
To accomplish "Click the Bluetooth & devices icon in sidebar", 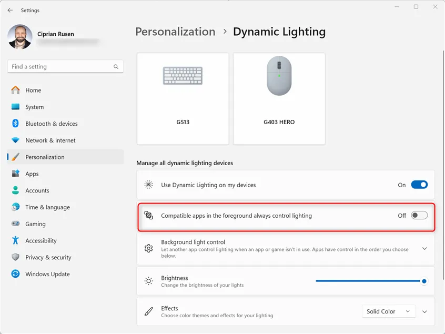I will pos(15,124).
